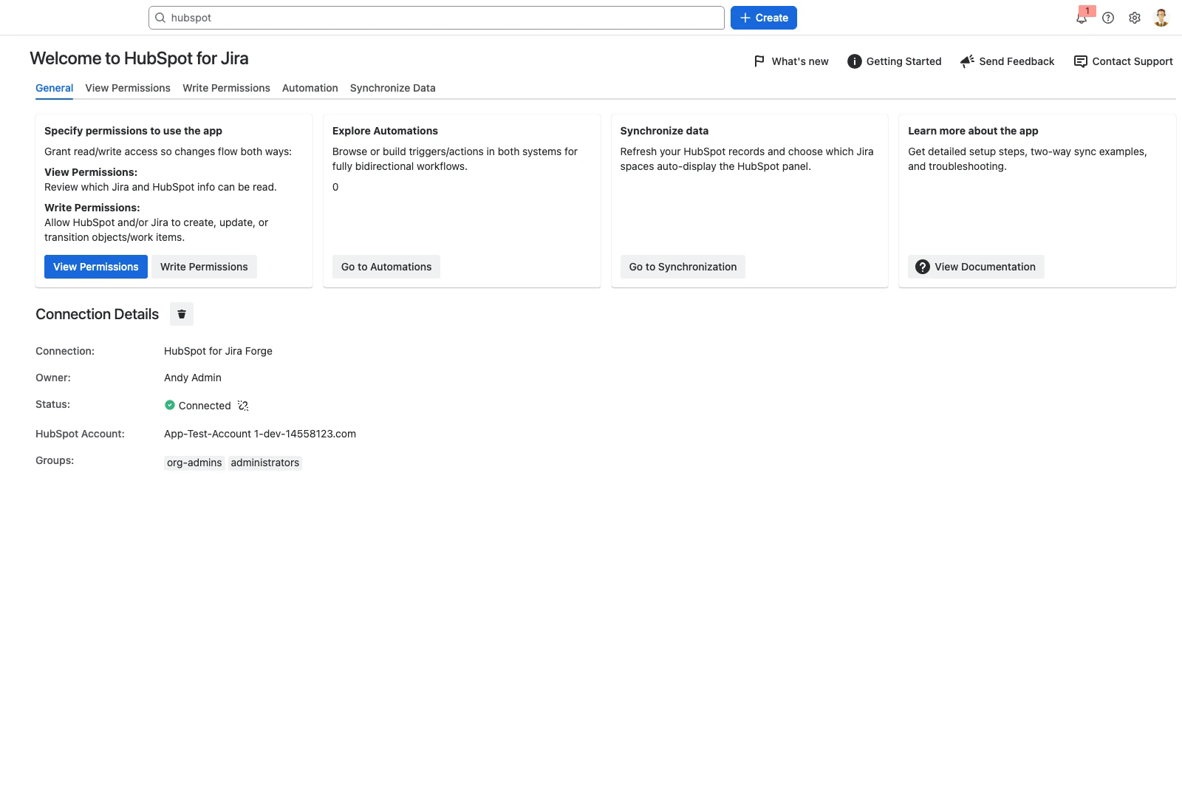
Task: Click the gray Write Permissions button
Action: pyautogui.click(x=204, y=267)
